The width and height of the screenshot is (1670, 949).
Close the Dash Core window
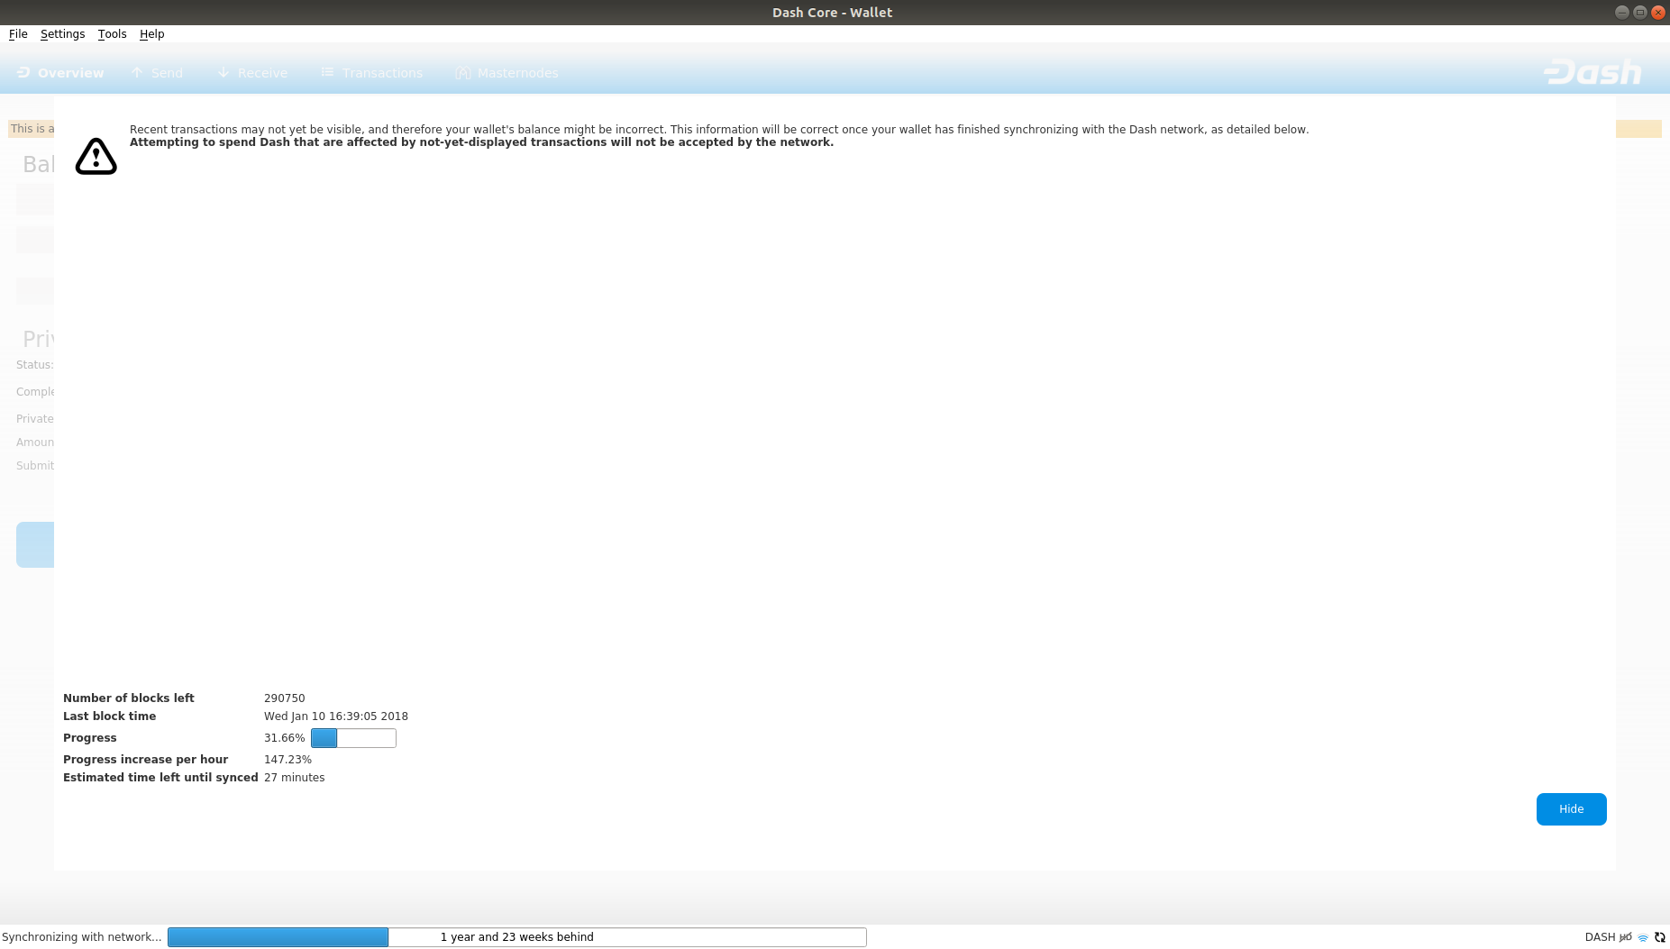pos(1658,13)
